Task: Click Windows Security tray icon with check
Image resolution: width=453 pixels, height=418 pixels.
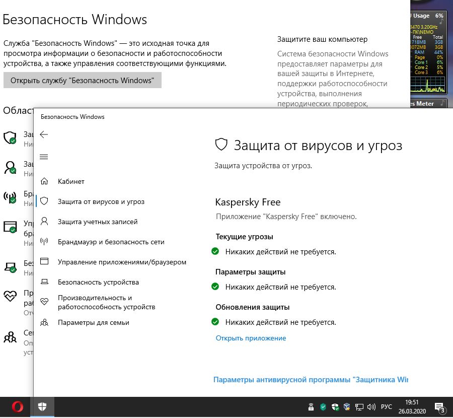Action: pyautogui.click(x=335, y=407)
